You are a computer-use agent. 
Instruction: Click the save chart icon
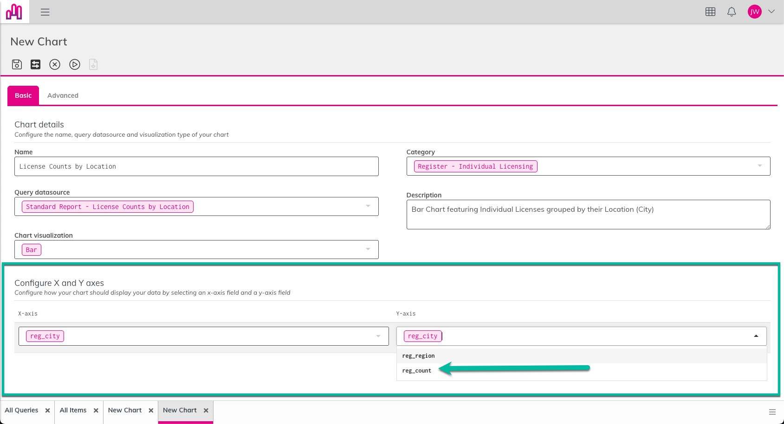tap(17, 64)
